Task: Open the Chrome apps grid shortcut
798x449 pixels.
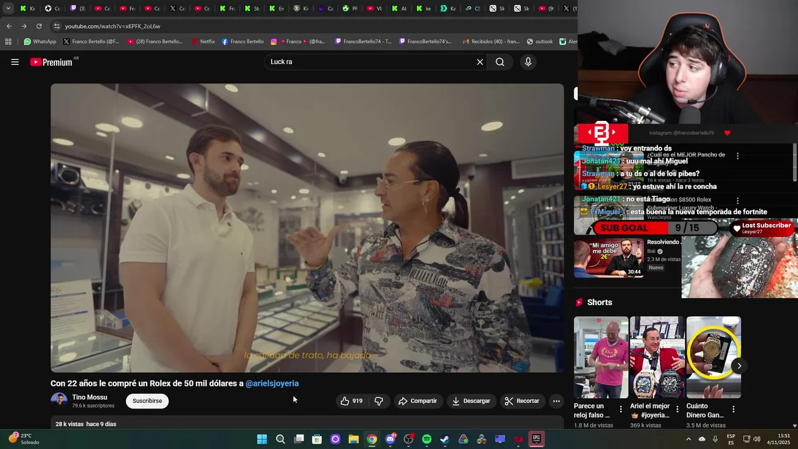Action: click(x=8, y=42)
